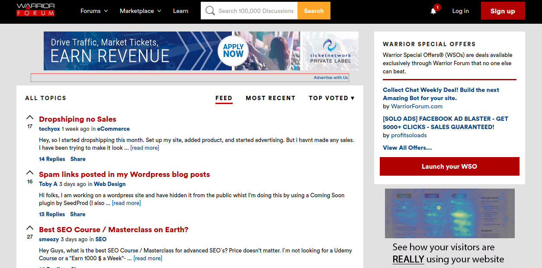Viewport: 542px width, 268px height.
Task: Open the eCommerce category link
Action: [113, 129]
